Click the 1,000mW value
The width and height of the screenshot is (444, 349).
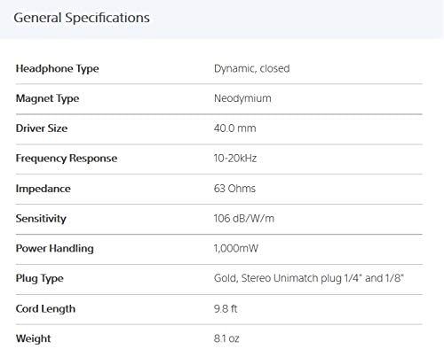(236, 248)
